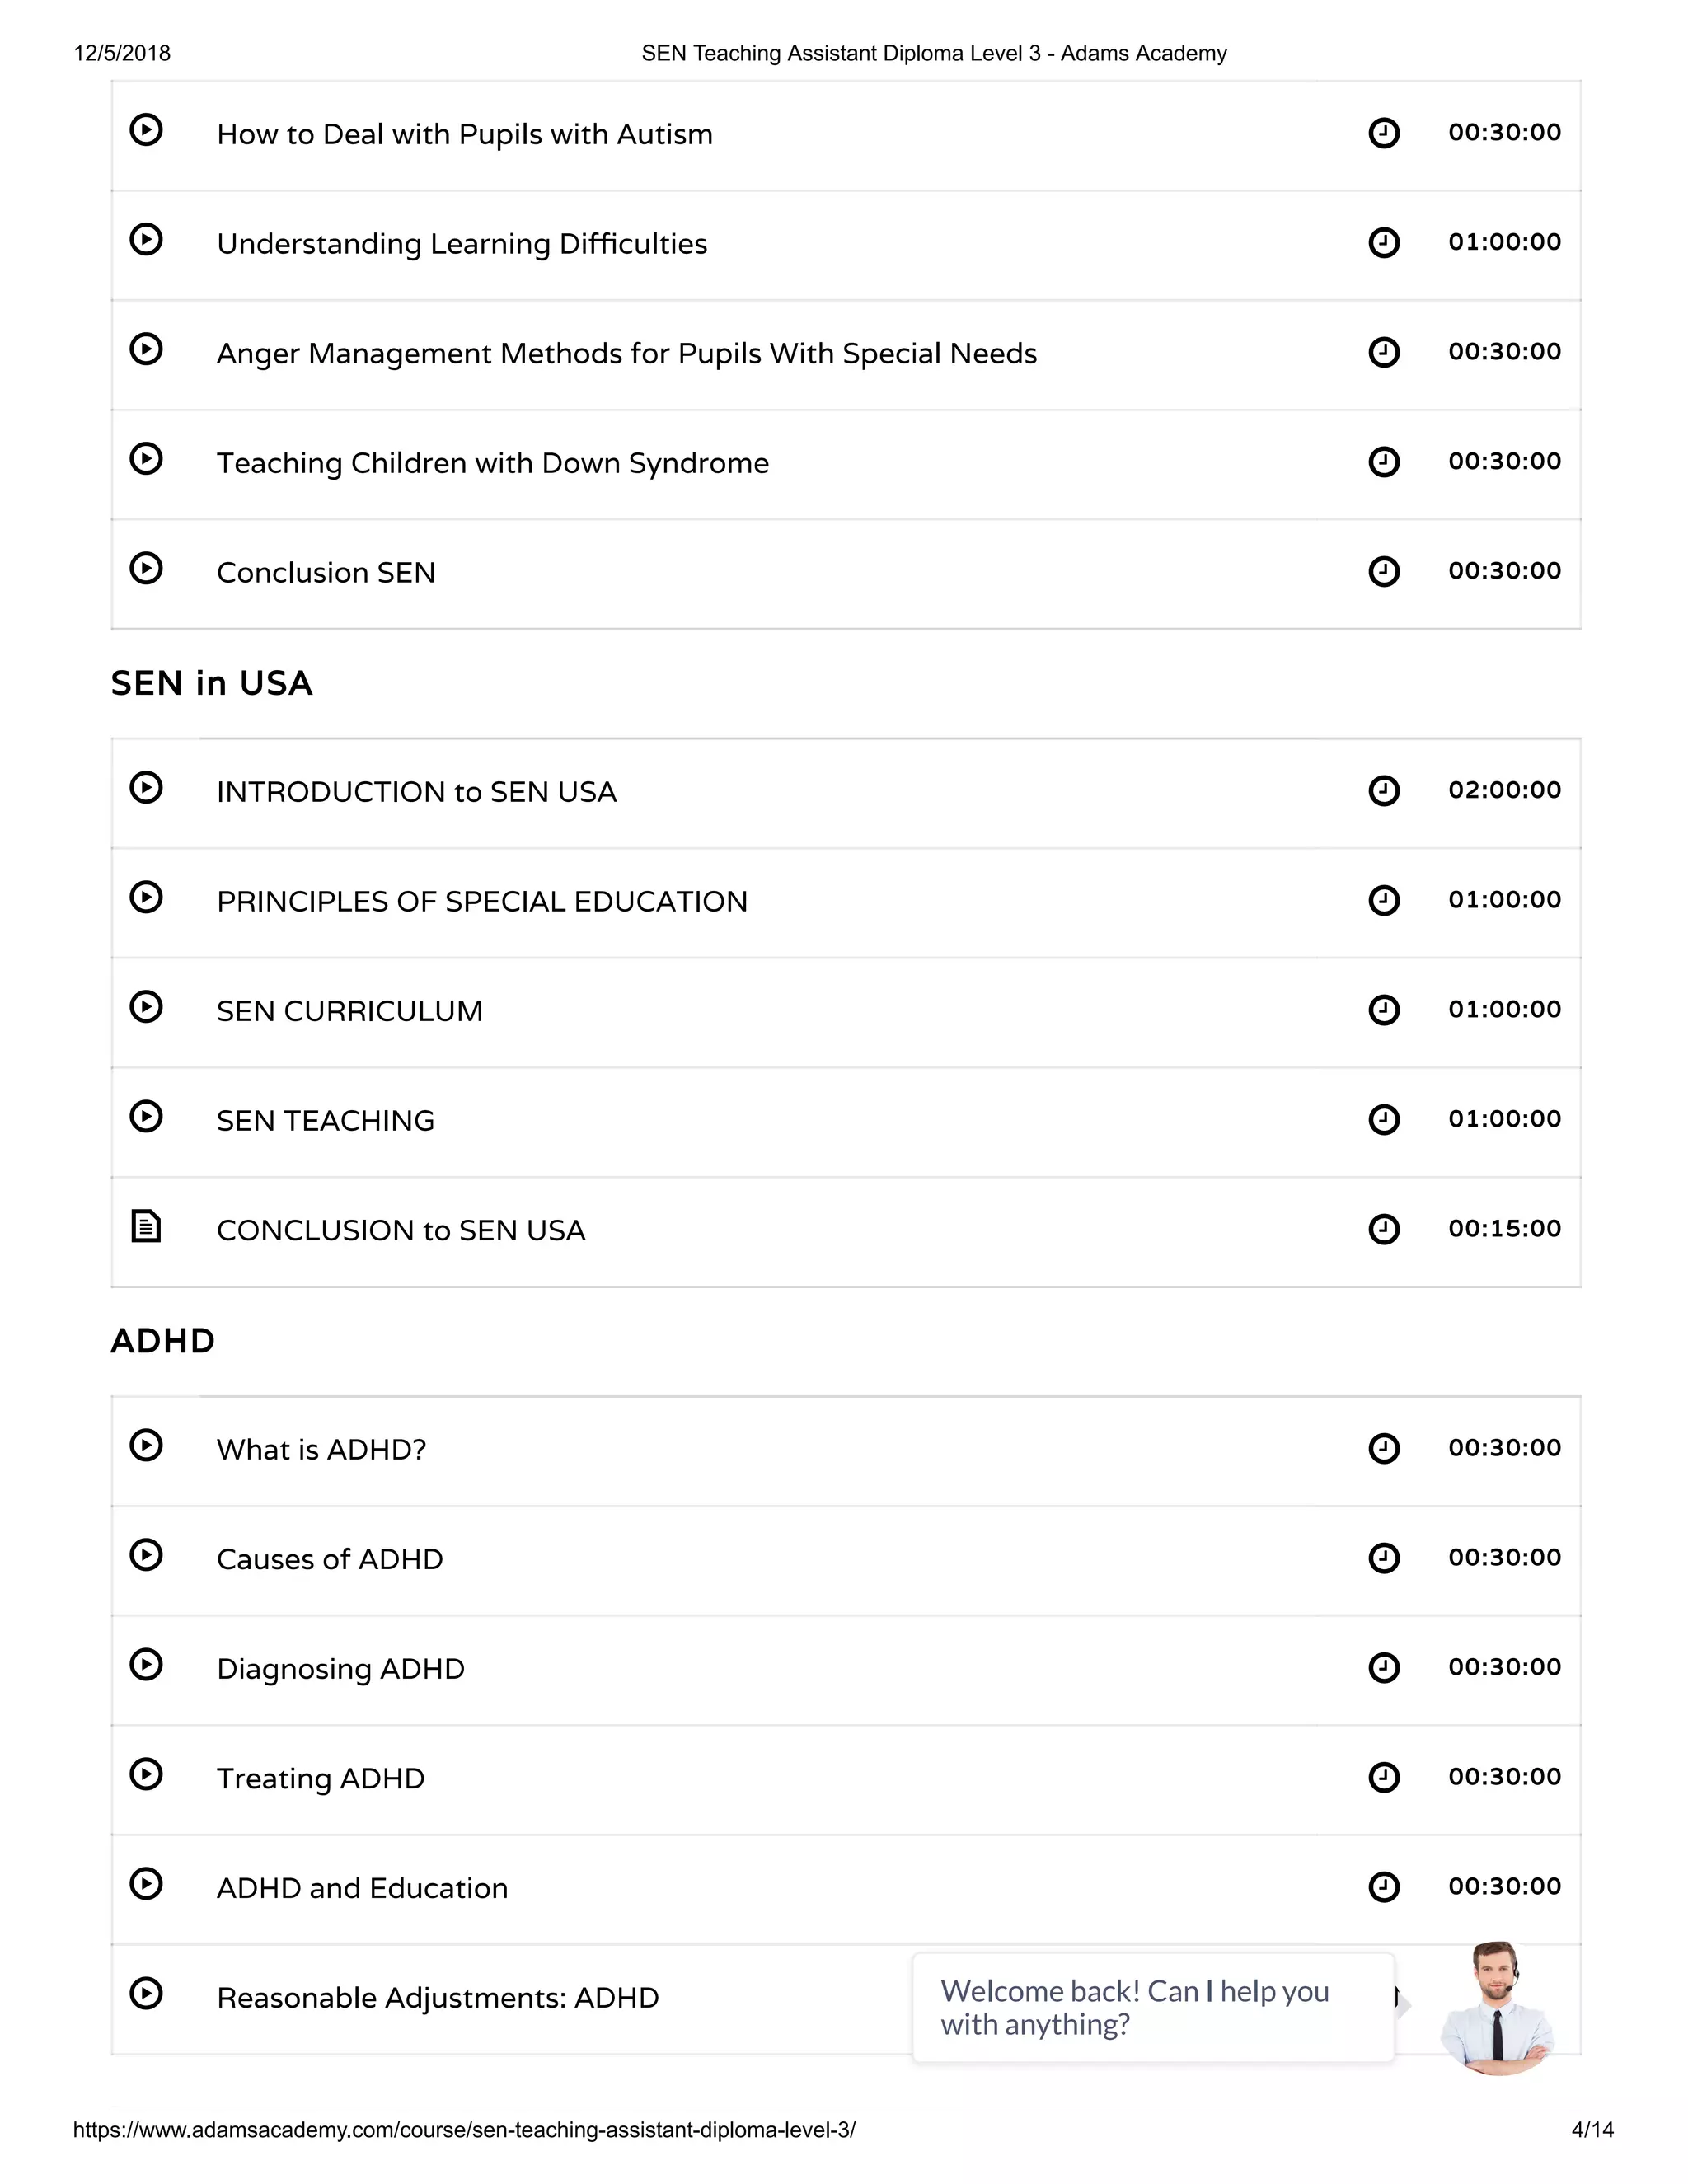Open Teaching Children with Down Syndrome lesson
1688x2184 pixels.
coord(492,463)
